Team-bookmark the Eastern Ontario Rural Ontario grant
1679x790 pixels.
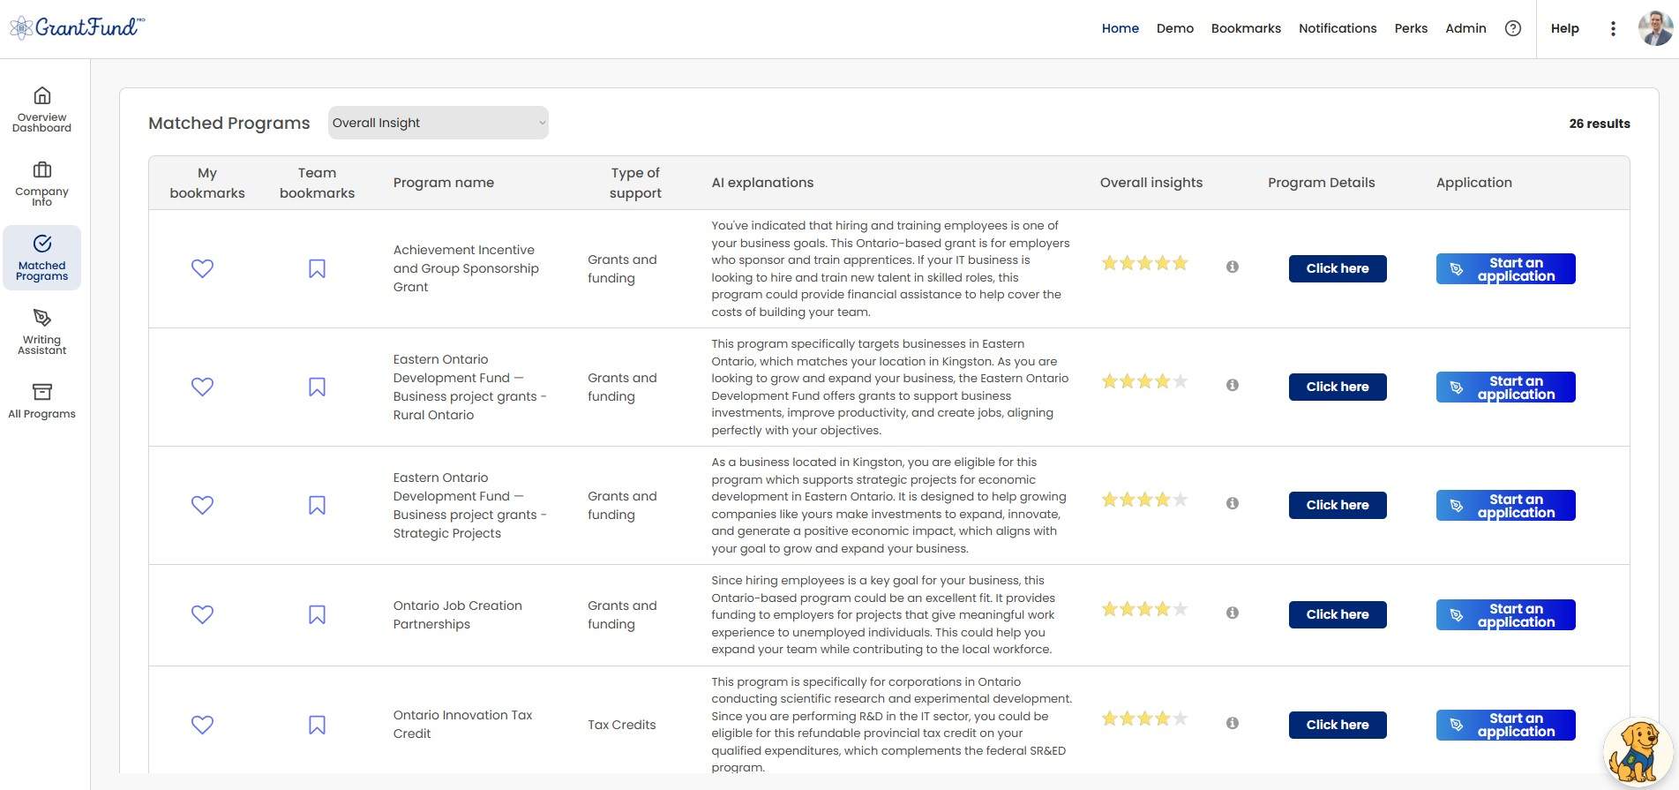coord(317,387)
